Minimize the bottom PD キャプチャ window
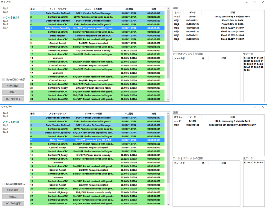Screen dimensions: 267x209 click(x=247, y=107)
